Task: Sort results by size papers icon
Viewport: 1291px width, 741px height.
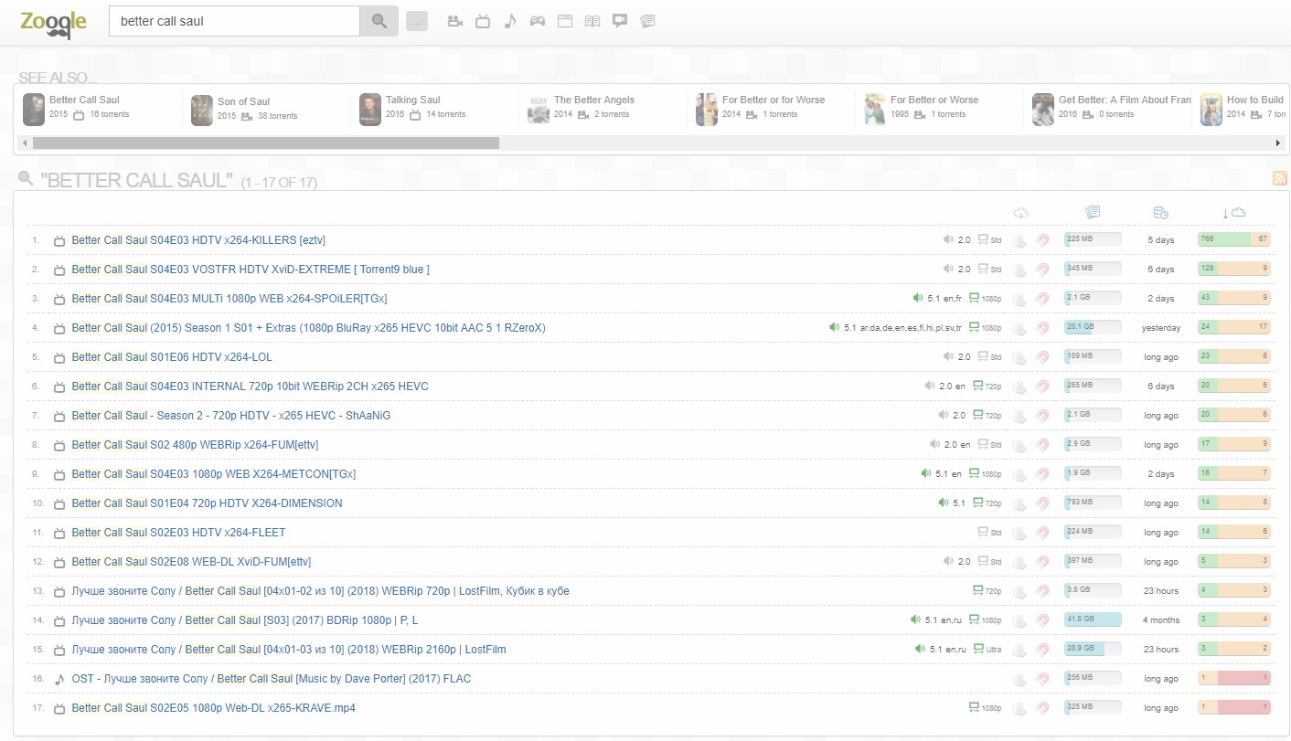Action: tap(1093, 213)
